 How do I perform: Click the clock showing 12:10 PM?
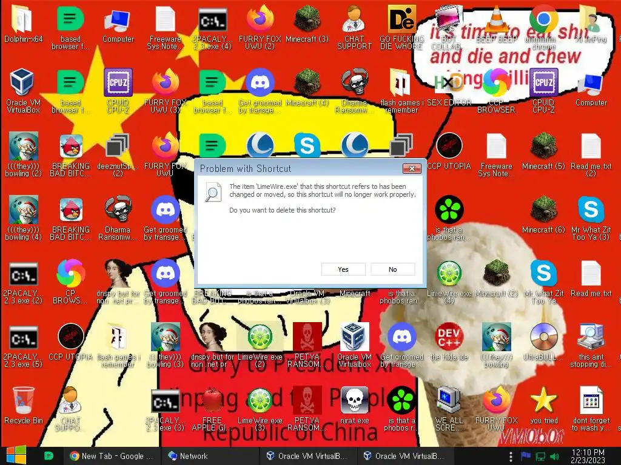click(x=588, y=456)
